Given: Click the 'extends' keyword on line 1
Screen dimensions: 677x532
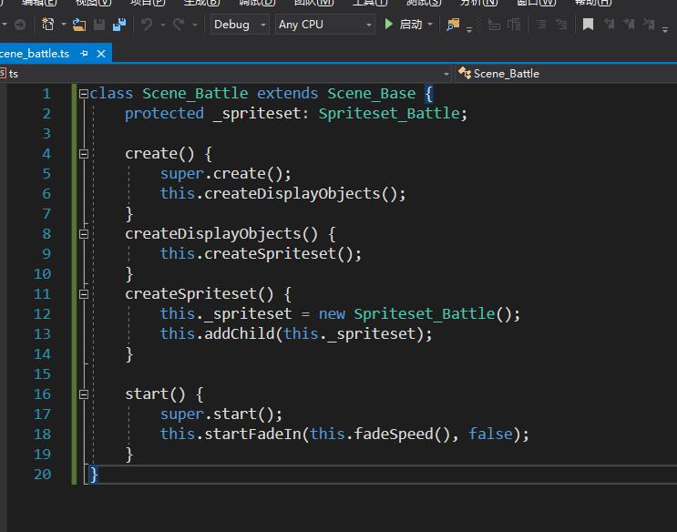Looking at the screenshot, I should click(x=288, y=93).
